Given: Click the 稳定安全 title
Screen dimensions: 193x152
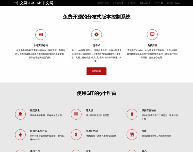Looking at the screenshot, I should 35,110.
